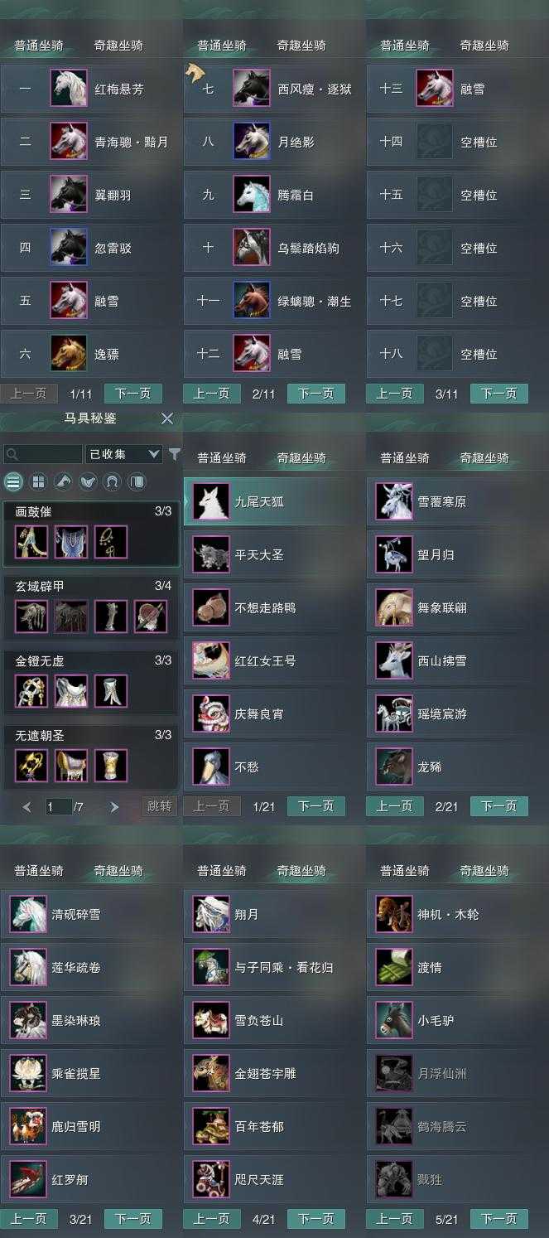Screen dimensions: 549x1238
Task: Click 下一页 on the 2/11 page panel
Action: point(315,394)
